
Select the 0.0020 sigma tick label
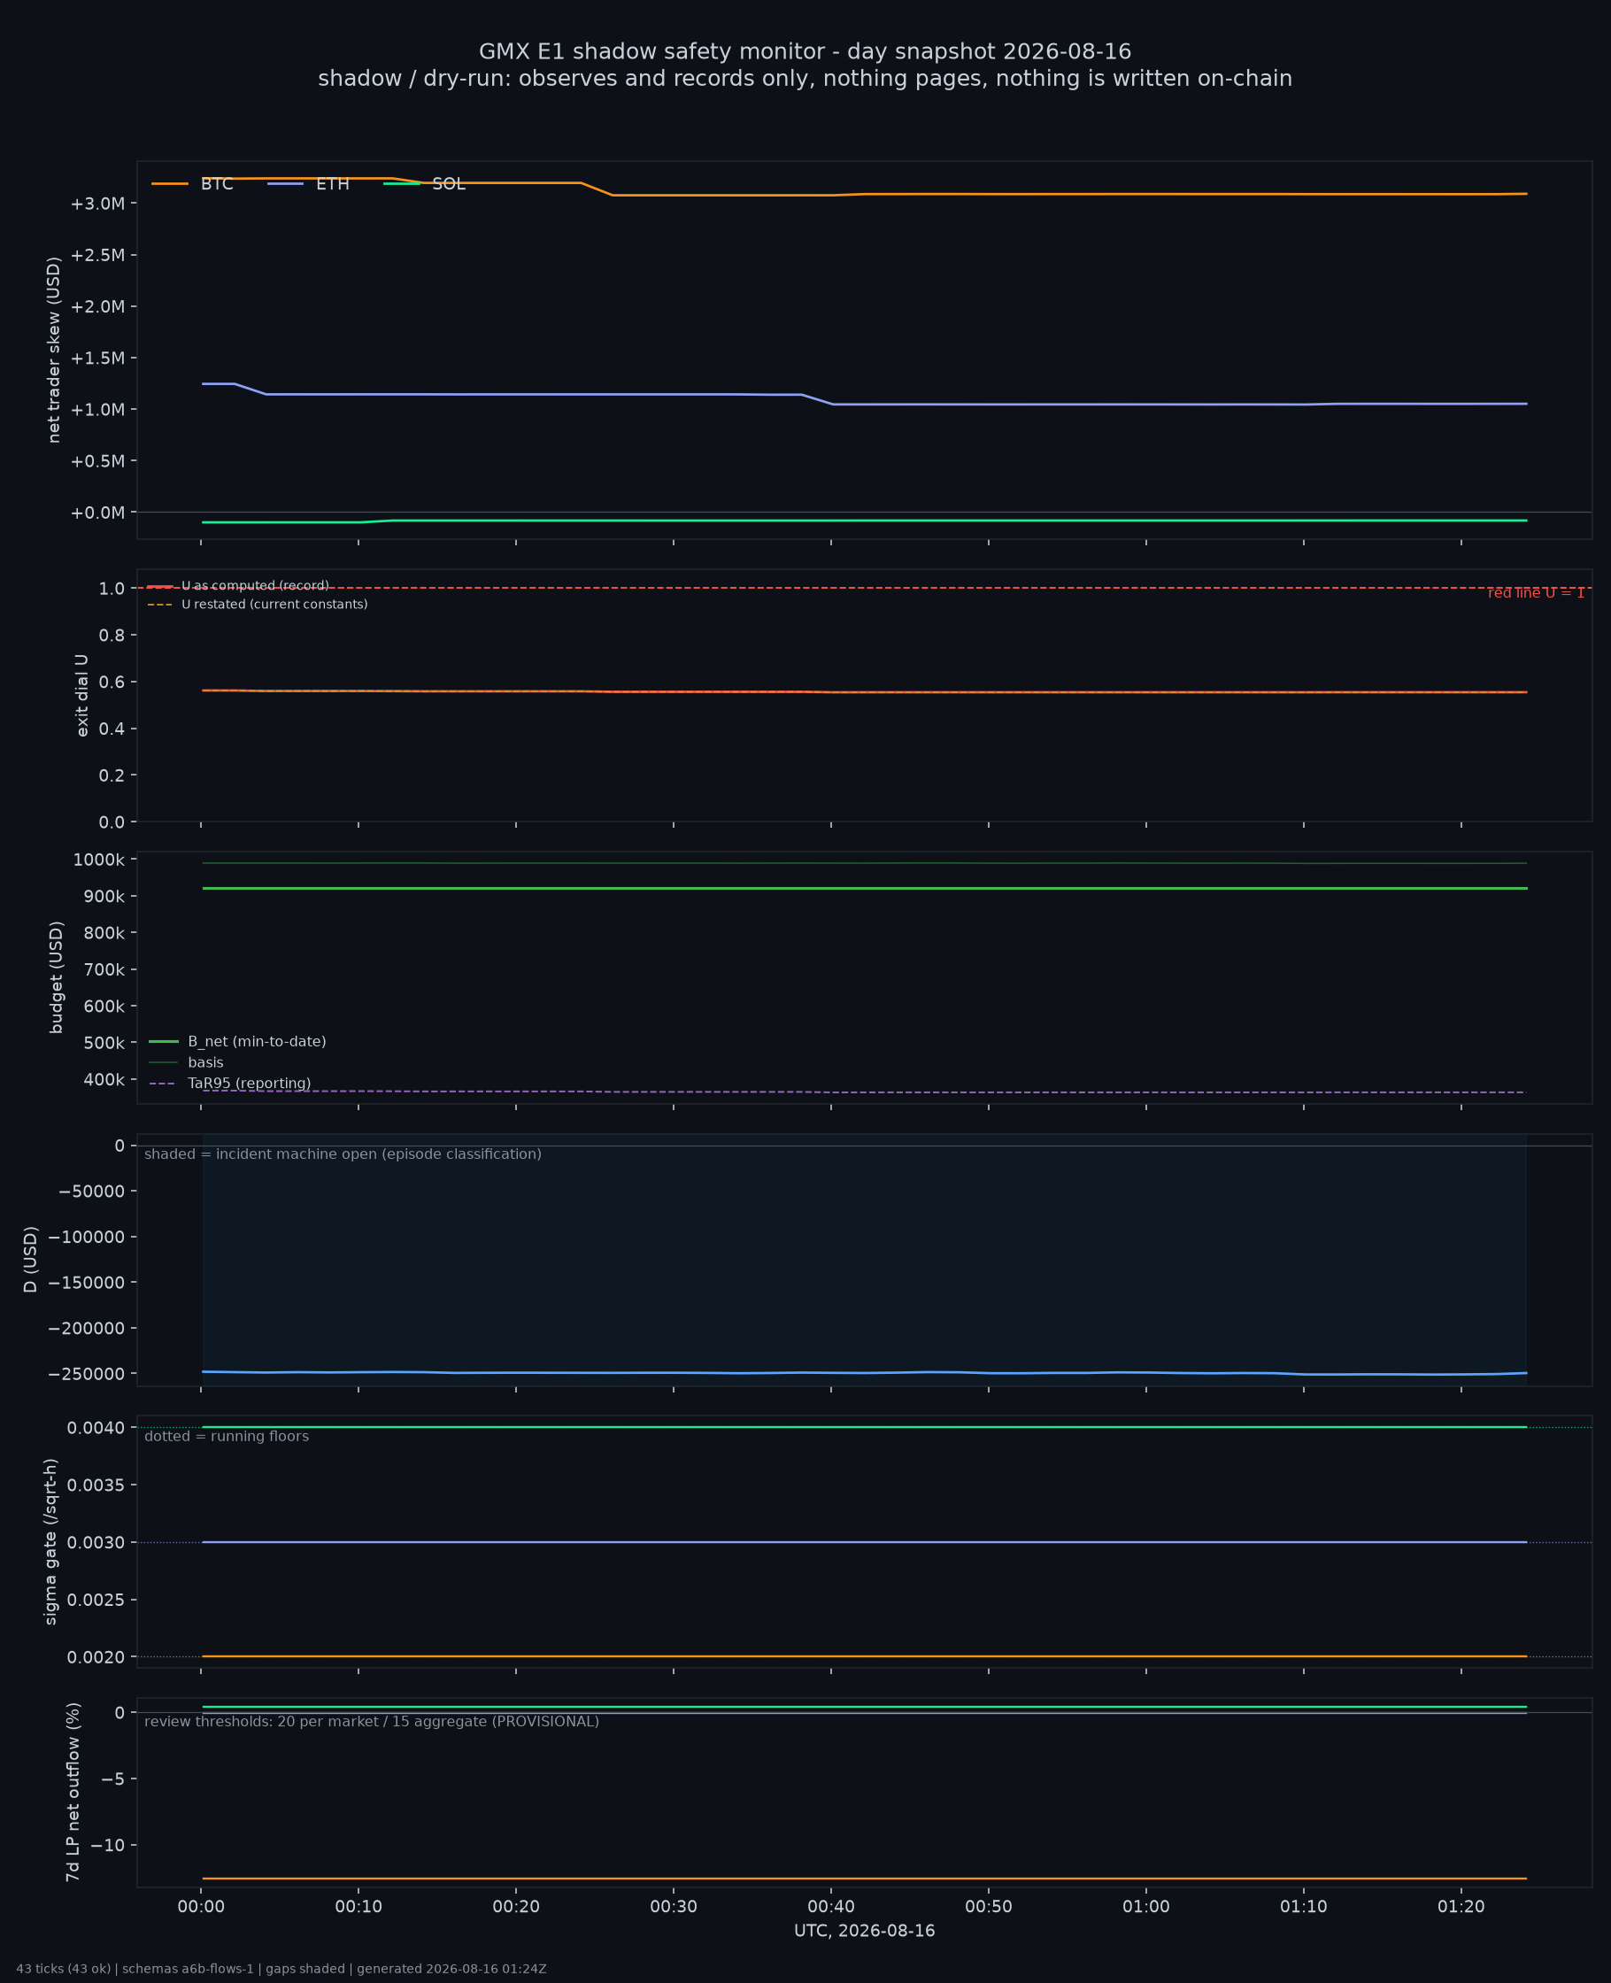pos(96,1656)
